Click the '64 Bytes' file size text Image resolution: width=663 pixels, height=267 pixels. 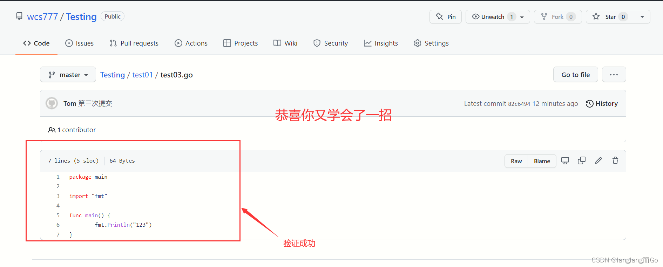122,161
